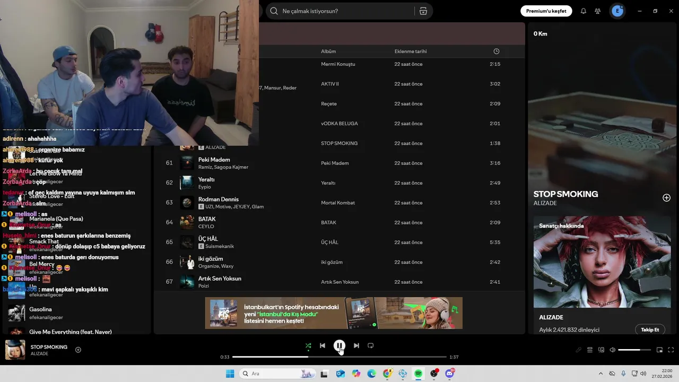Click the Peki Madem cover thumbnail

pos(187,163)
